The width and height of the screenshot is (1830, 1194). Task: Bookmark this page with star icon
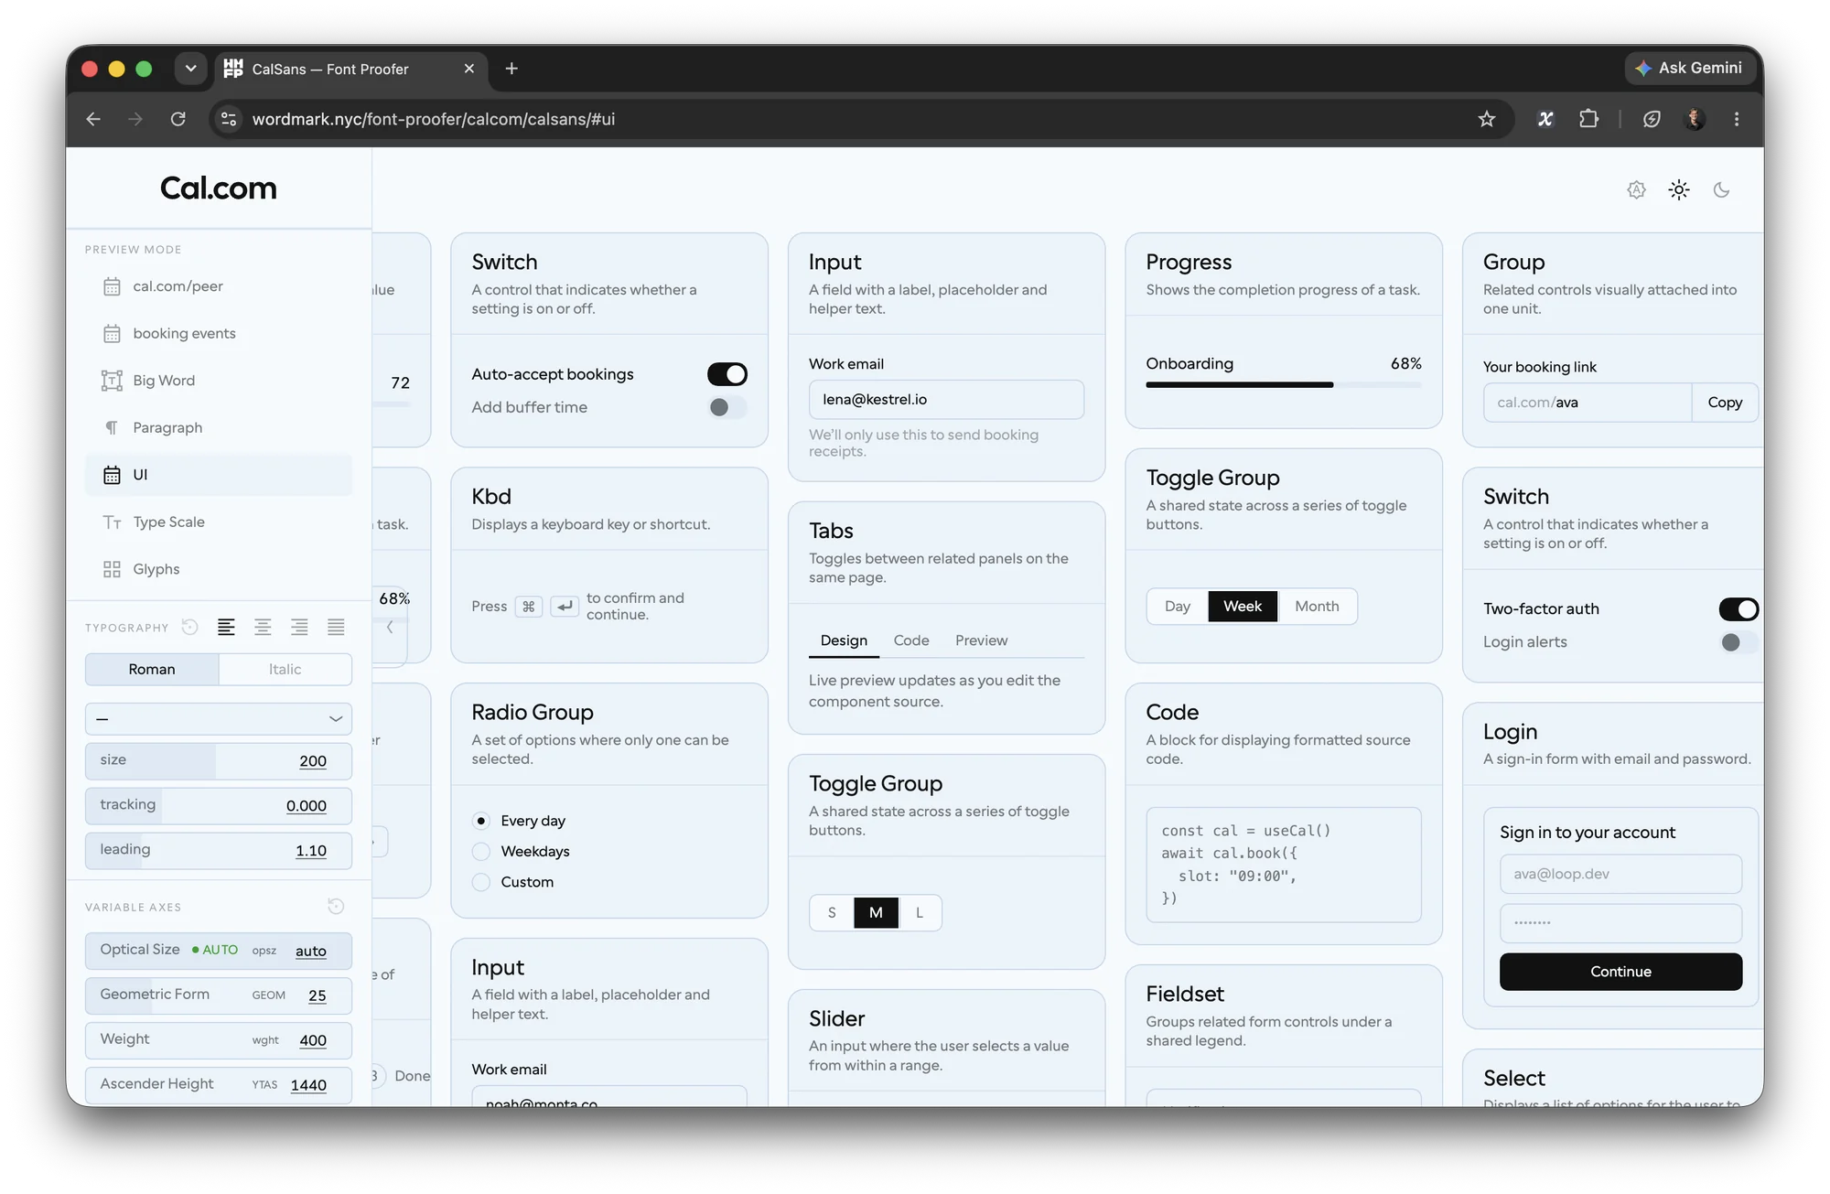coord(1486,119)
